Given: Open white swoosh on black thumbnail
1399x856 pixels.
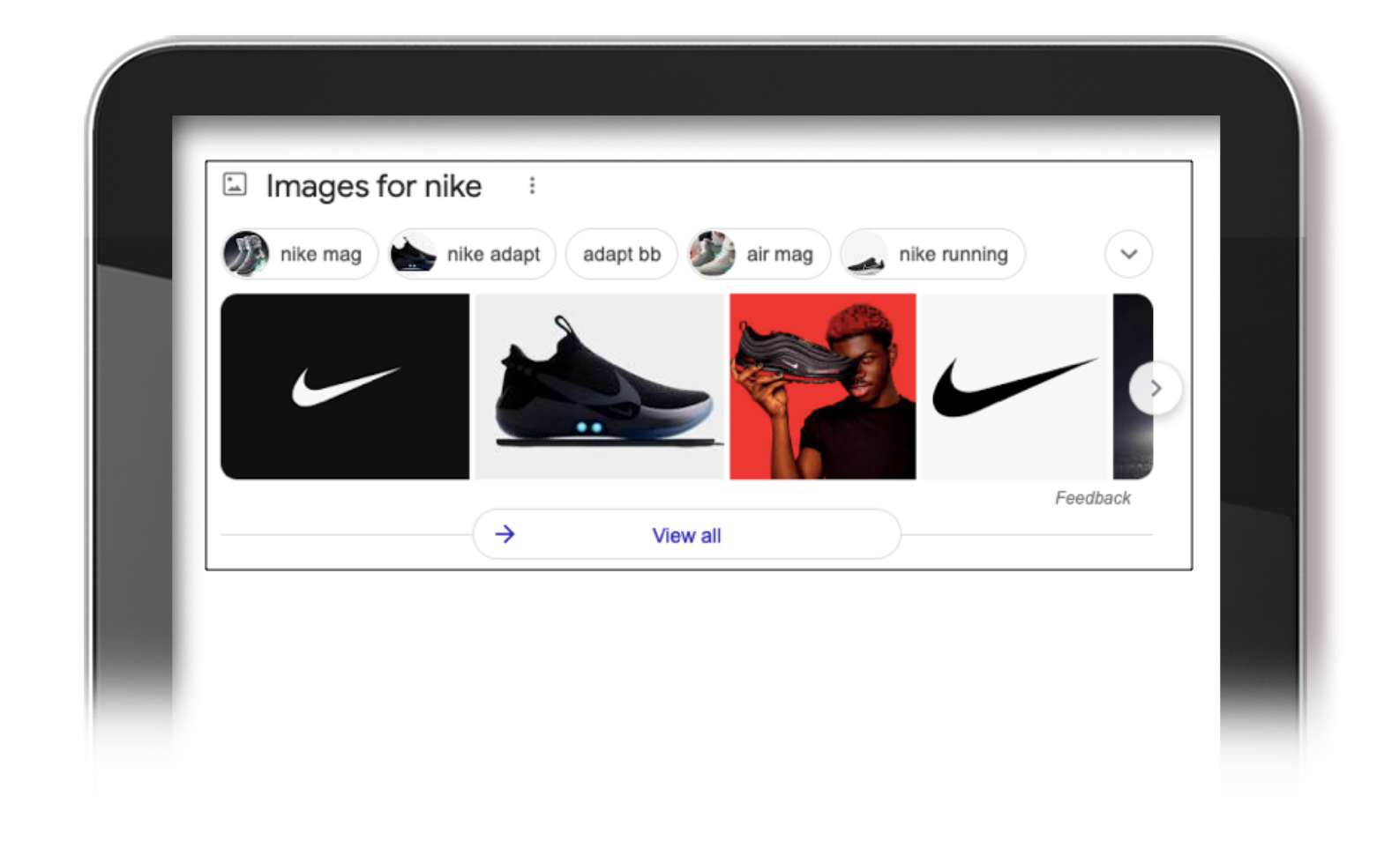Looking at the screenshot, I should pos(345,386).
